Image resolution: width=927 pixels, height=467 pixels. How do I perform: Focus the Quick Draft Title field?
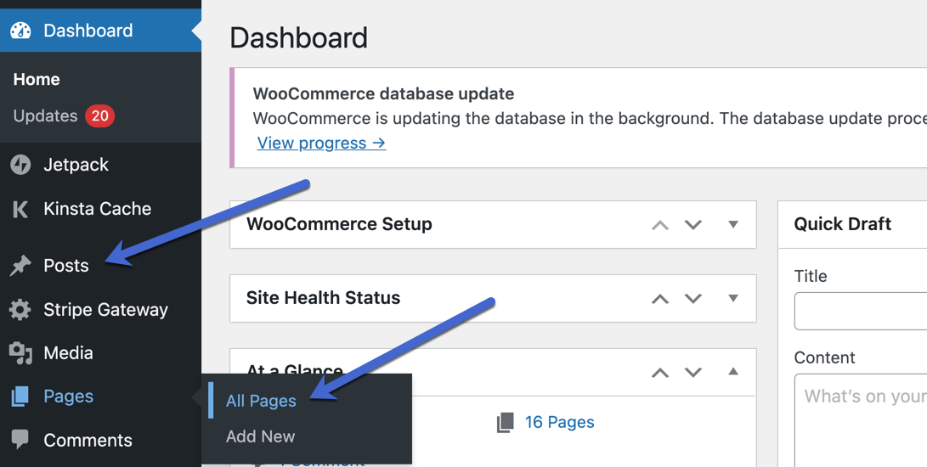coord(861,311)
